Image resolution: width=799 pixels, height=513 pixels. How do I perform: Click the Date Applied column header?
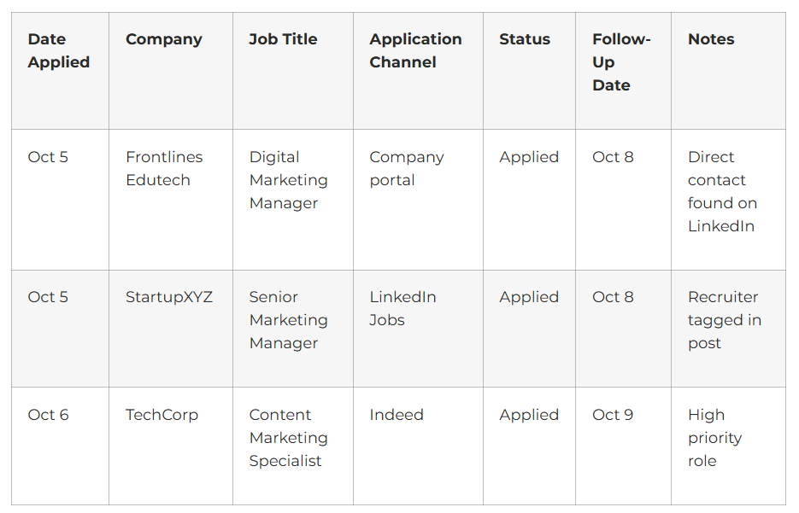pos(59,50)
